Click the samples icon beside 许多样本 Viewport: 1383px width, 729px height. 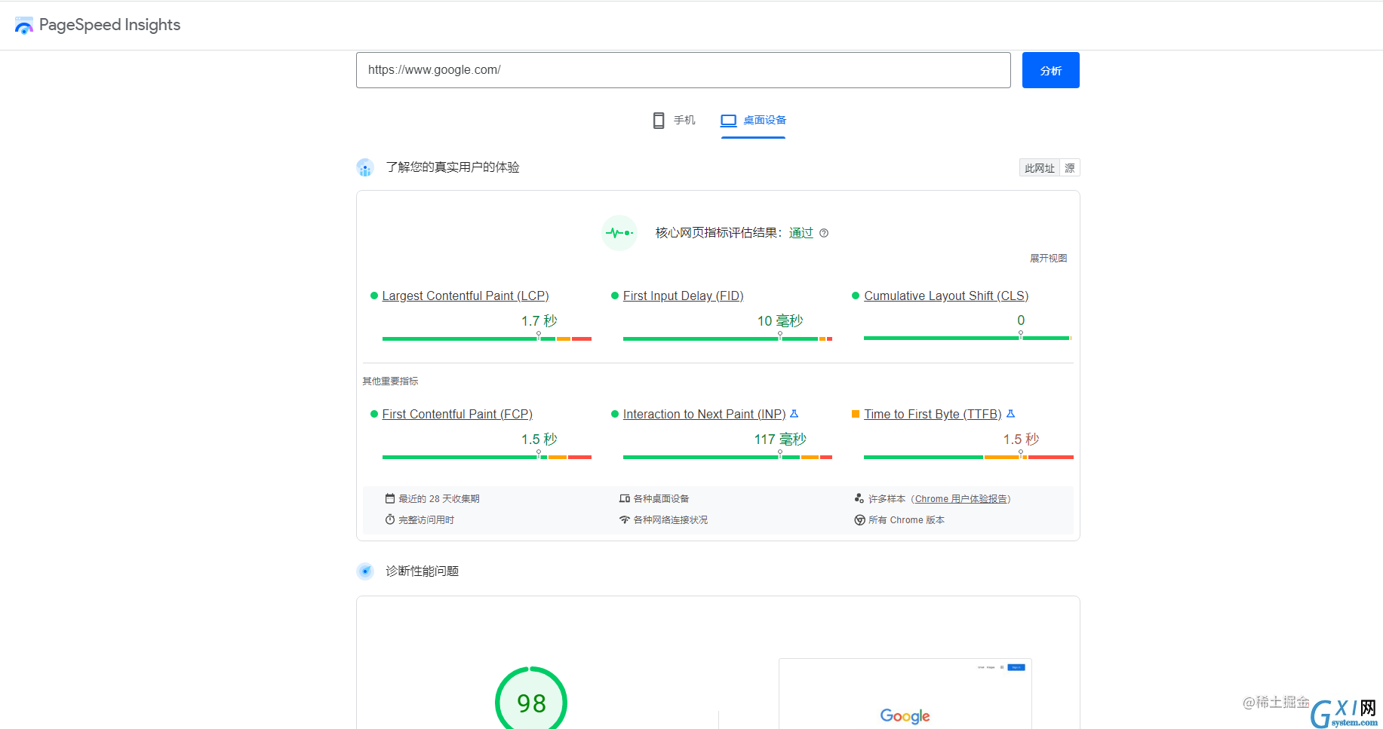click(859, 498)
